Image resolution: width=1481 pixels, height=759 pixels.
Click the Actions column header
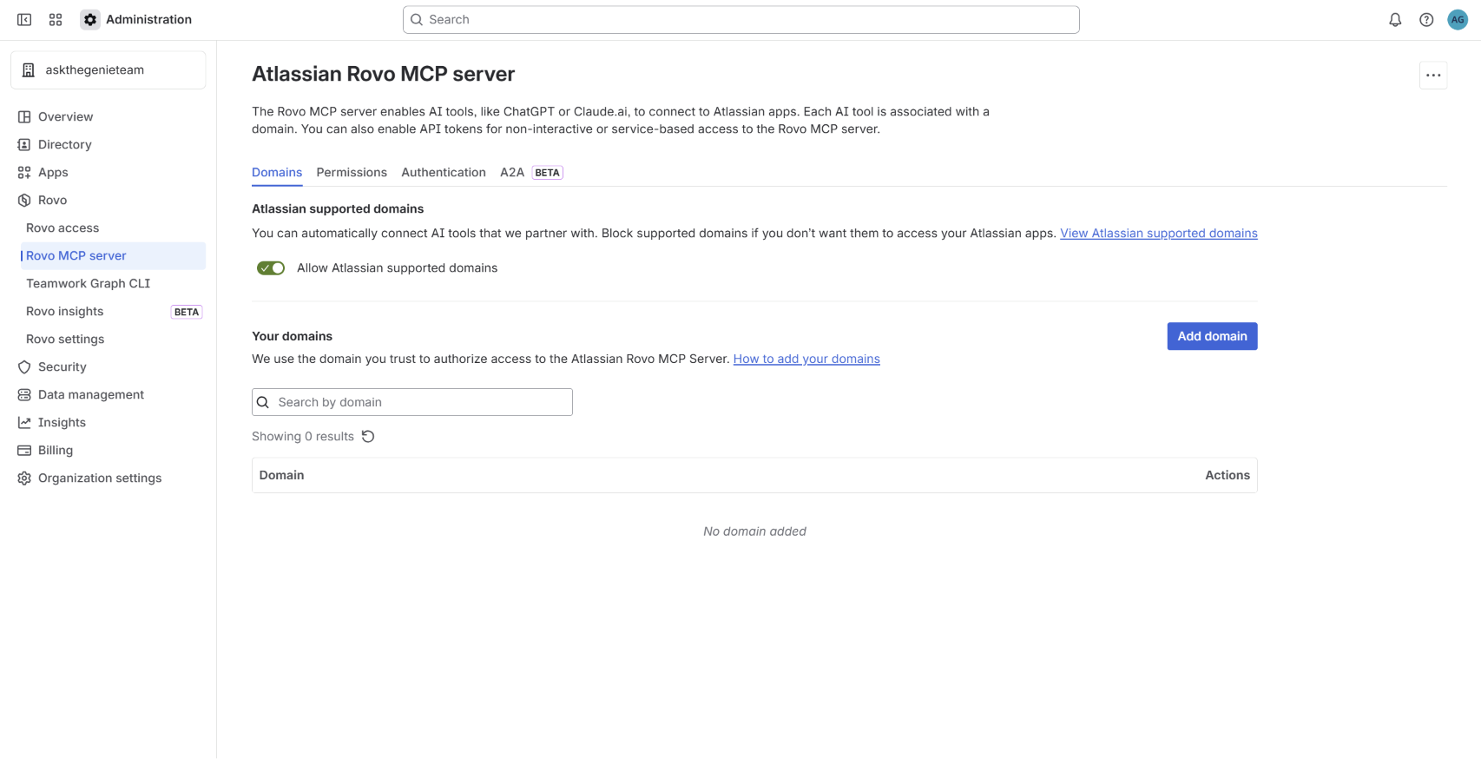(1228, 475)
